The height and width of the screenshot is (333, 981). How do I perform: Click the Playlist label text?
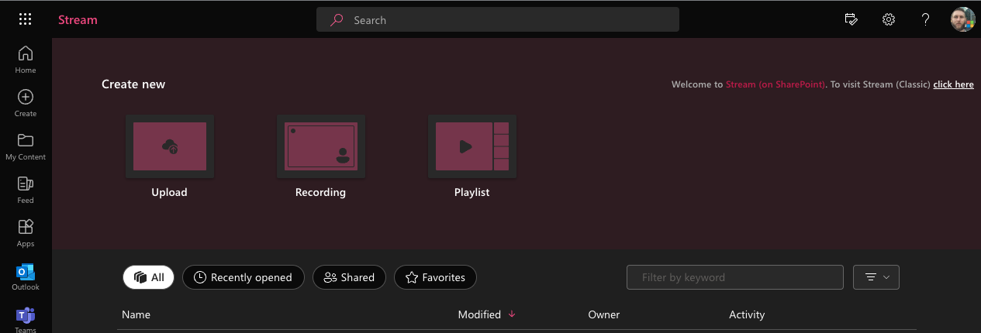pyautogui.click(x=472, y=192)
